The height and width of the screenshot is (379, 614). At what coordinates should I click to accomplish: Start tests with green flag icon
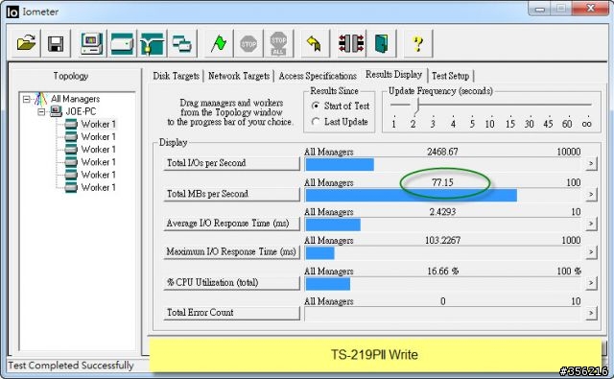(219, 43)
